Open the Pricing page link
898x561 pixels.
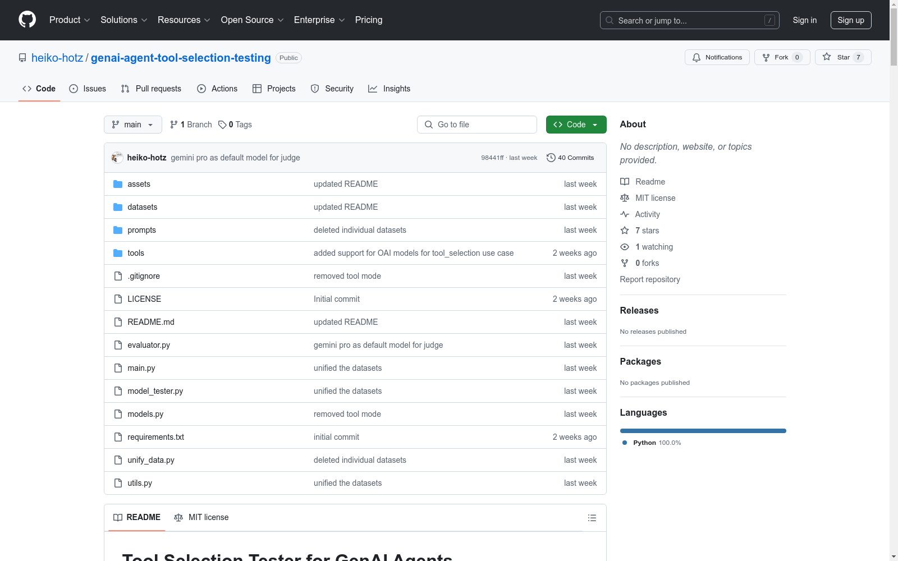369,20
